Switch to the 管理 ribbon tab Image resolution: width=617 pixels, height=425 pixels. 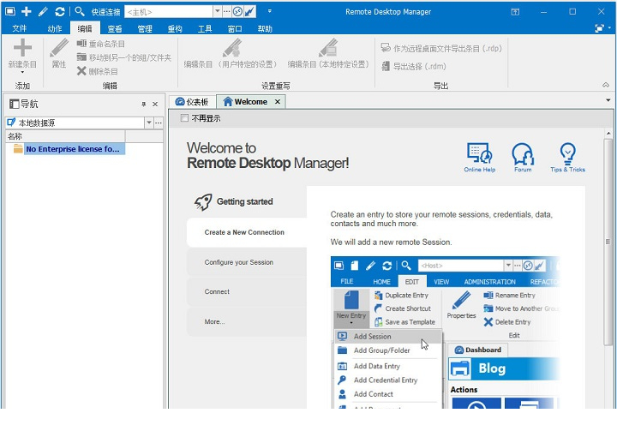(x=145, y=28)
